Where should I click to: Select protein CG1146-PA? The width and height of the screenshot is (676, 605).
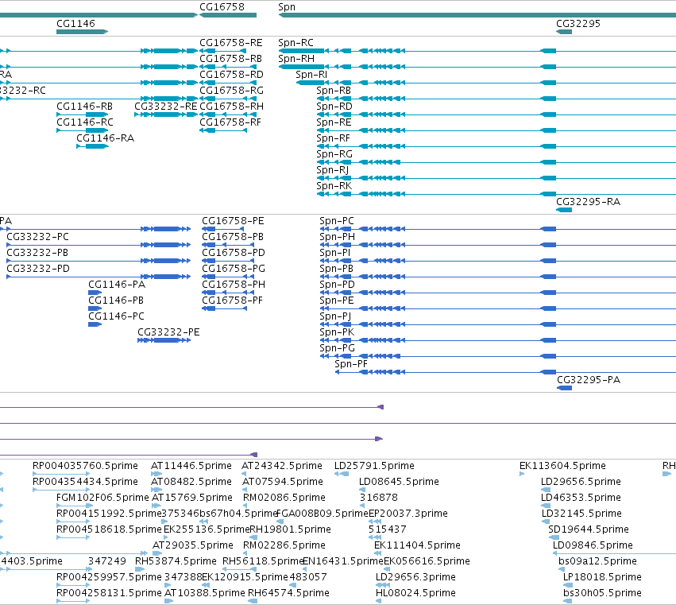point(95,293)
